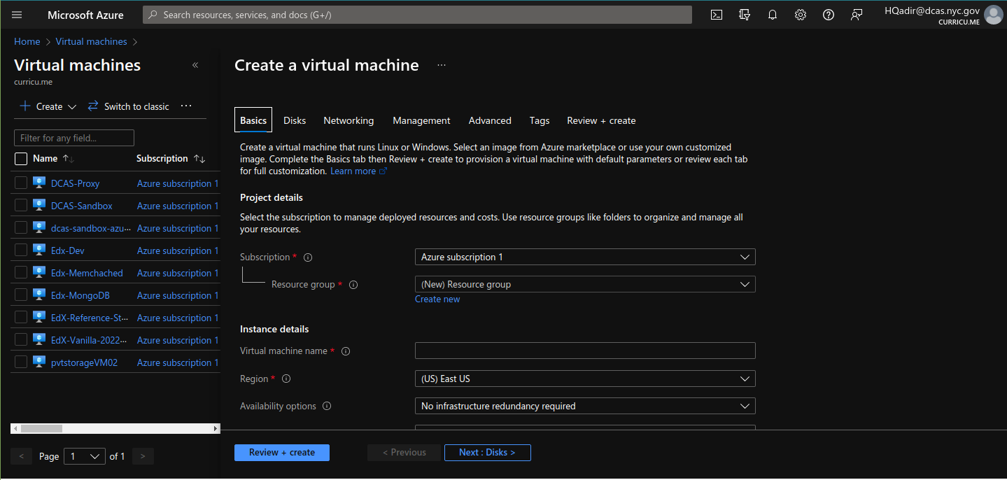Go to the Virtual machines breadcrumb

[x=92, y=41]
